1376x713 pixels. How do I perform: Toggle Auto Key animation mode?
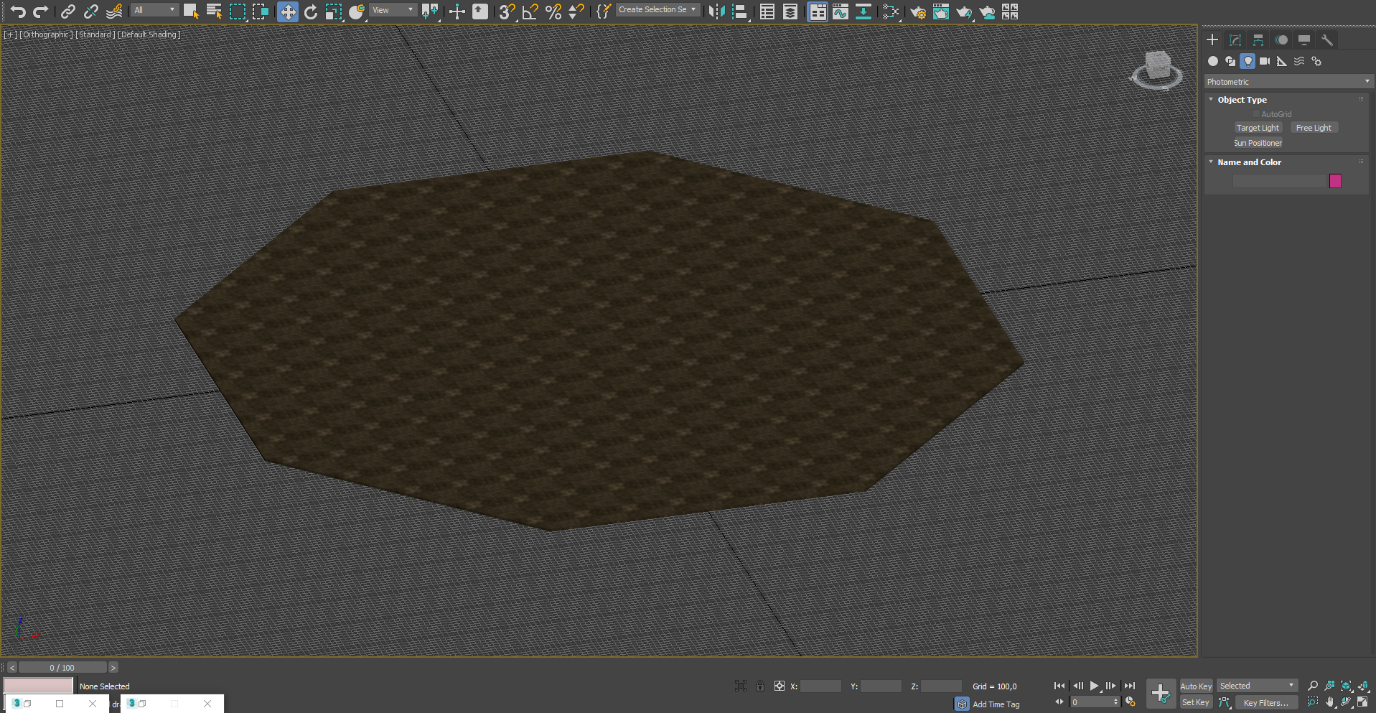pyautogui.click(x=1195, y=686)
